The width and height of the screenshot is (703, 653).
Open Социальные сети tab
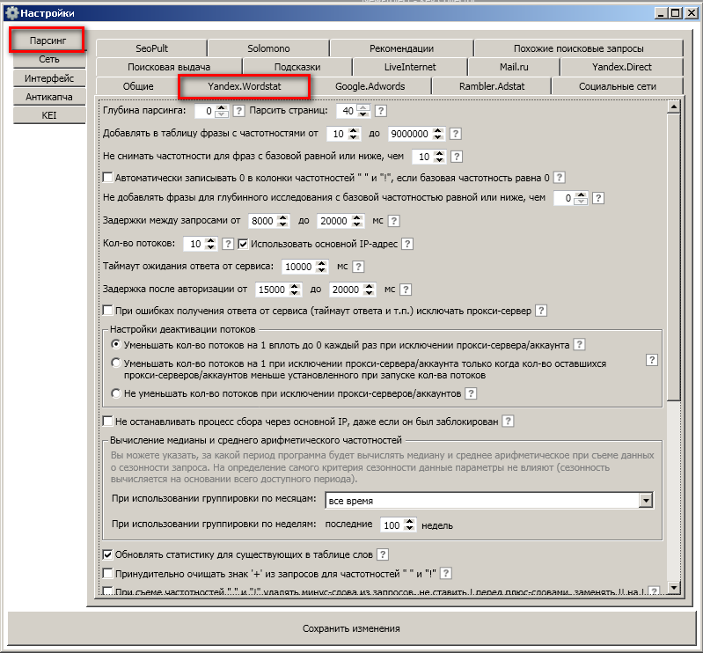click(618, 86)
